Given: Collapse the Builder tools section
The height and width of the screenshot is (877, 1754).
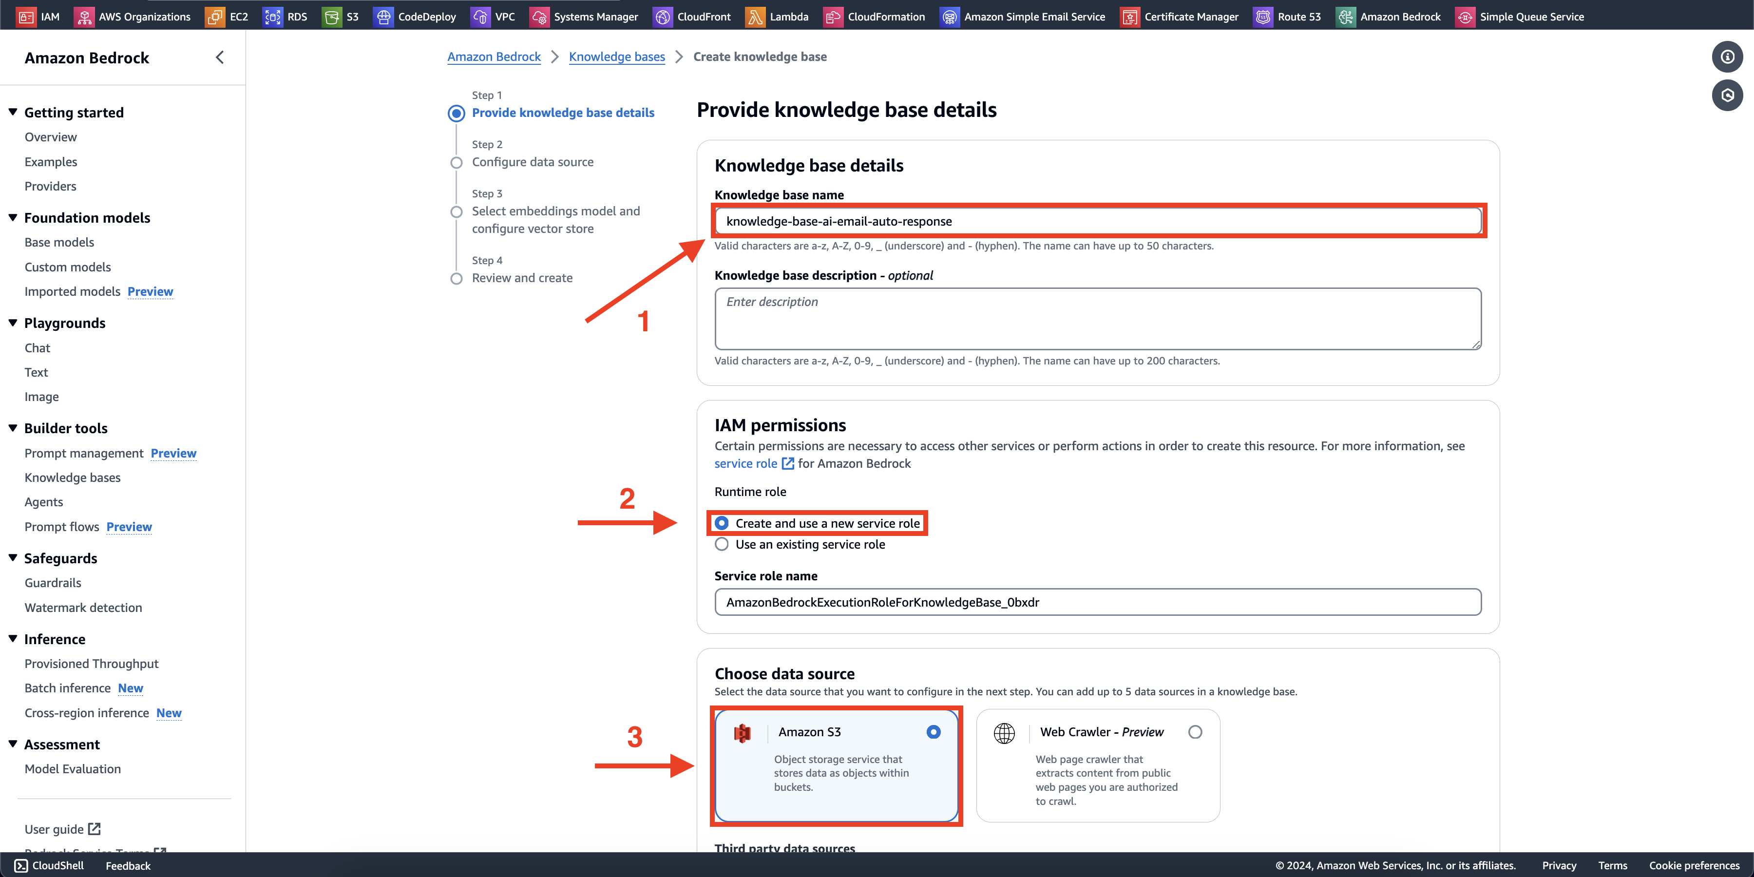Looking at the screenshot, I should point(13,428).
